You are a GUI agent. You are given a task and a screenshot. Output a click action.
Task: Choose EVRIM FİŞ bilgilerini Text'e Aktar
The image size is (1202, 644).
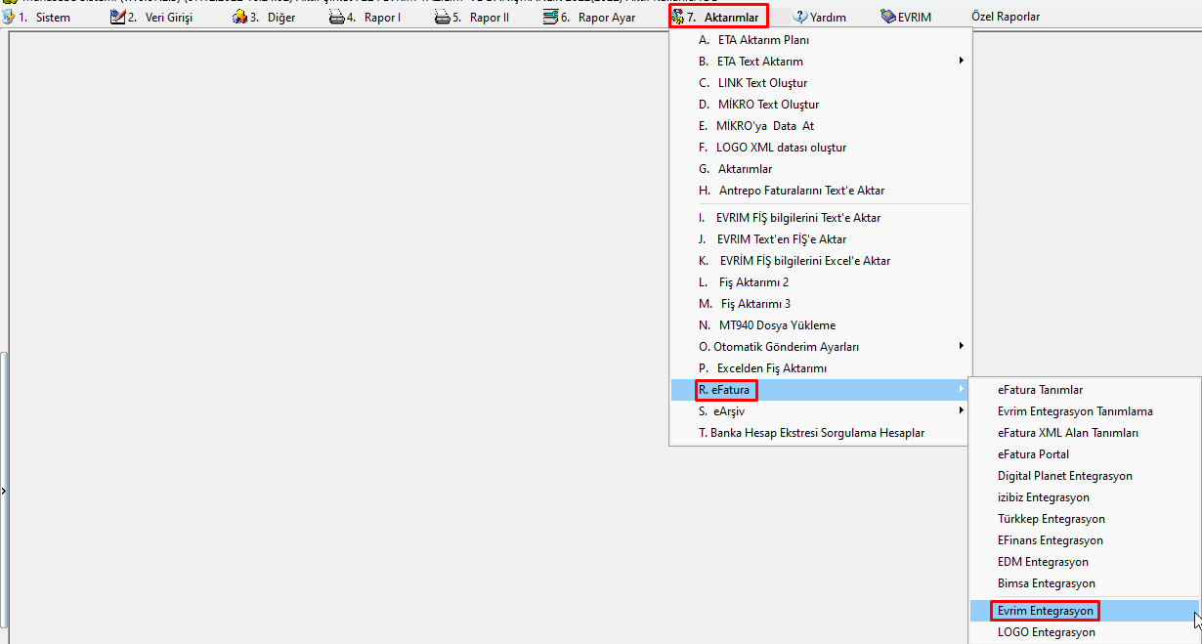[820, 218]
